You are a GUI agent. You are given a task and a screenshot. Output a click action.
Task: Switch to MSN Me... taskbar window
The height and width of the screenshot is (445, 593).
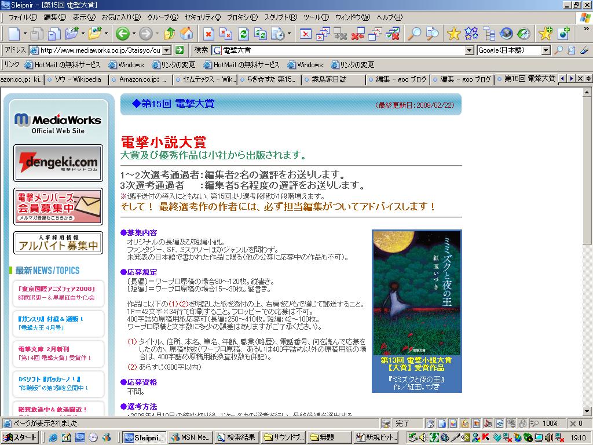(190, 437)
